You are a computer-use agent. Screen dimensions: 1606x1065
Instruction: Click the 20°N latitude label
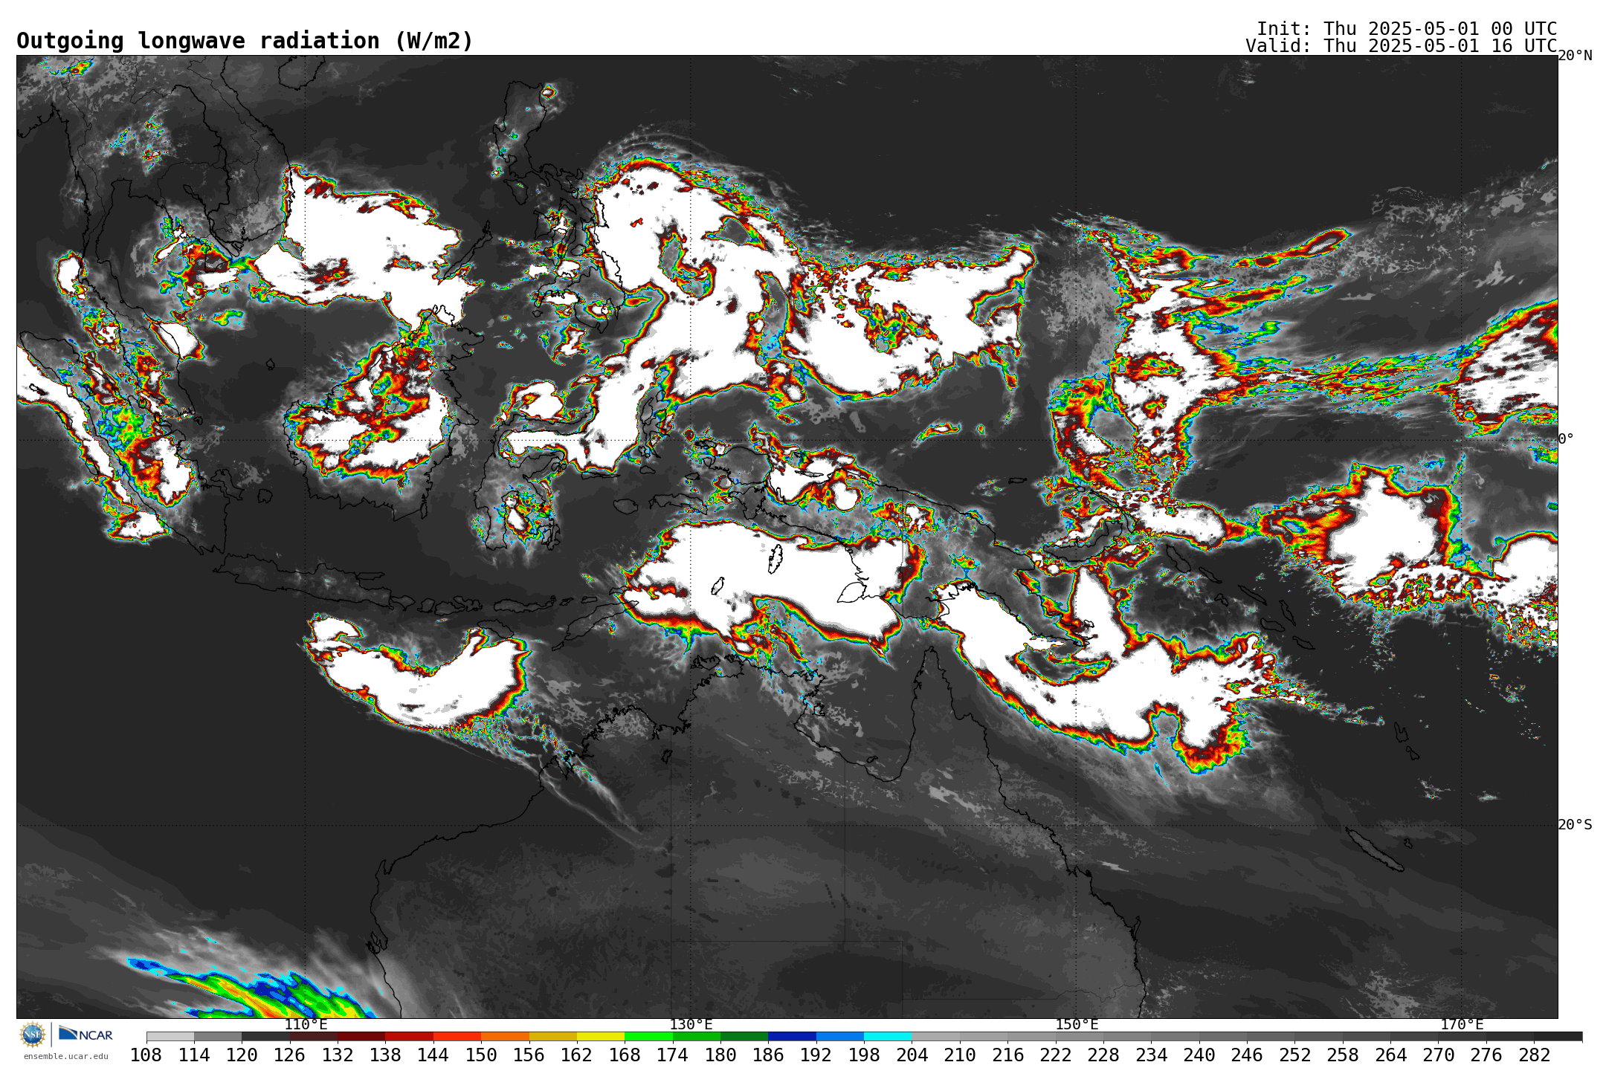1576,56
